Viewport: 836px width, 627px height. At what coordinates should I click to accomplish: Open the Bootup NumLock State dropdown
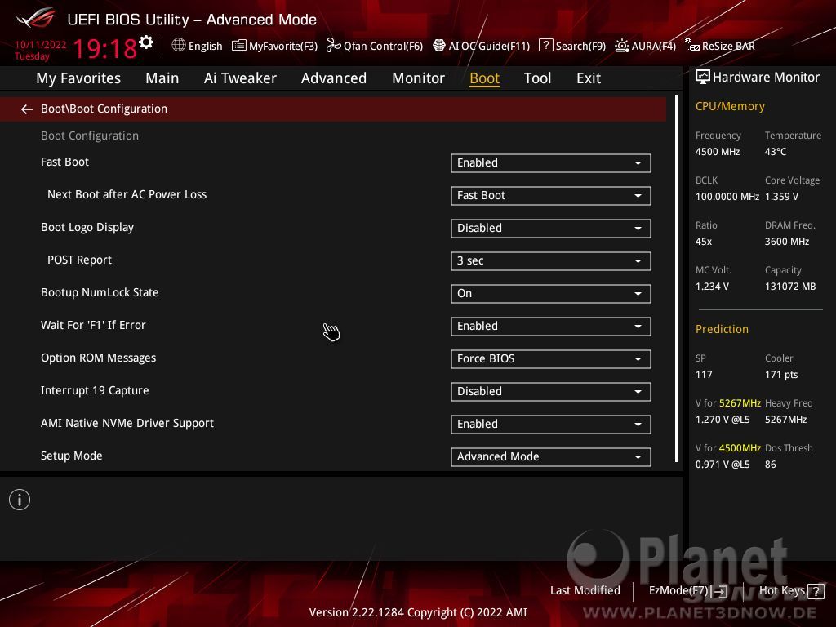point(551,294)
